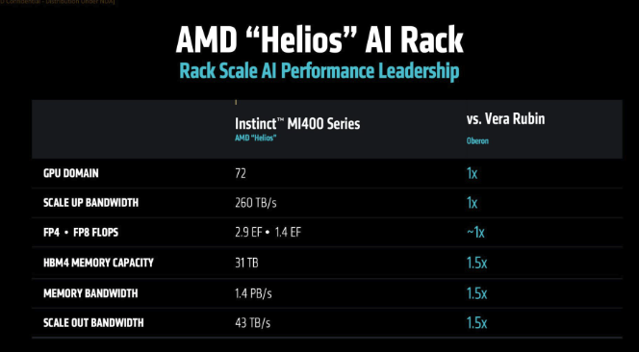Select the HBM4 MEMORY CAPACITY row label
Image resolution: width=639 pixels, height=352 pixels.
click(98, 263)
